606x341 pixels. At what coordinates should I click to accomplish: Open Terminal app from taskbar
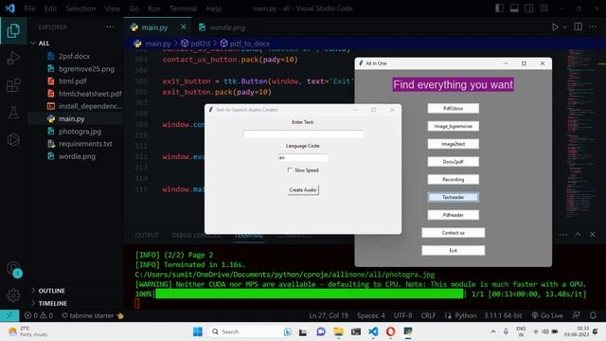[356, 332]
